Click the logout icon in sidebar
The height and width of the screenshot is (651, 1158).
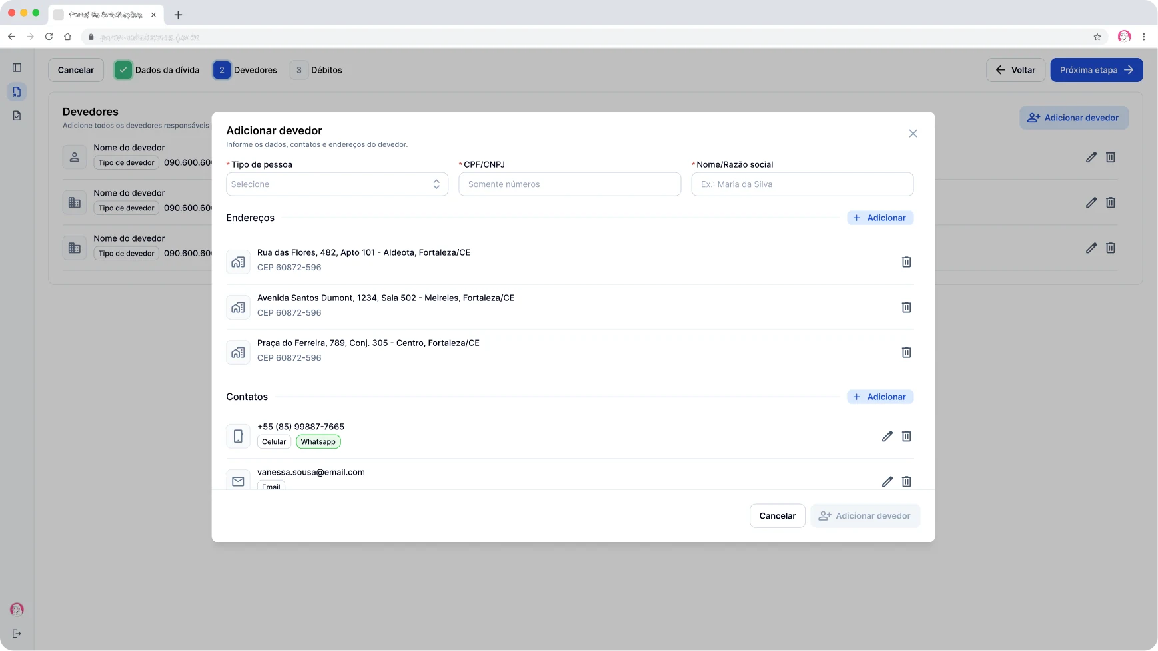(x=17, y=634)
